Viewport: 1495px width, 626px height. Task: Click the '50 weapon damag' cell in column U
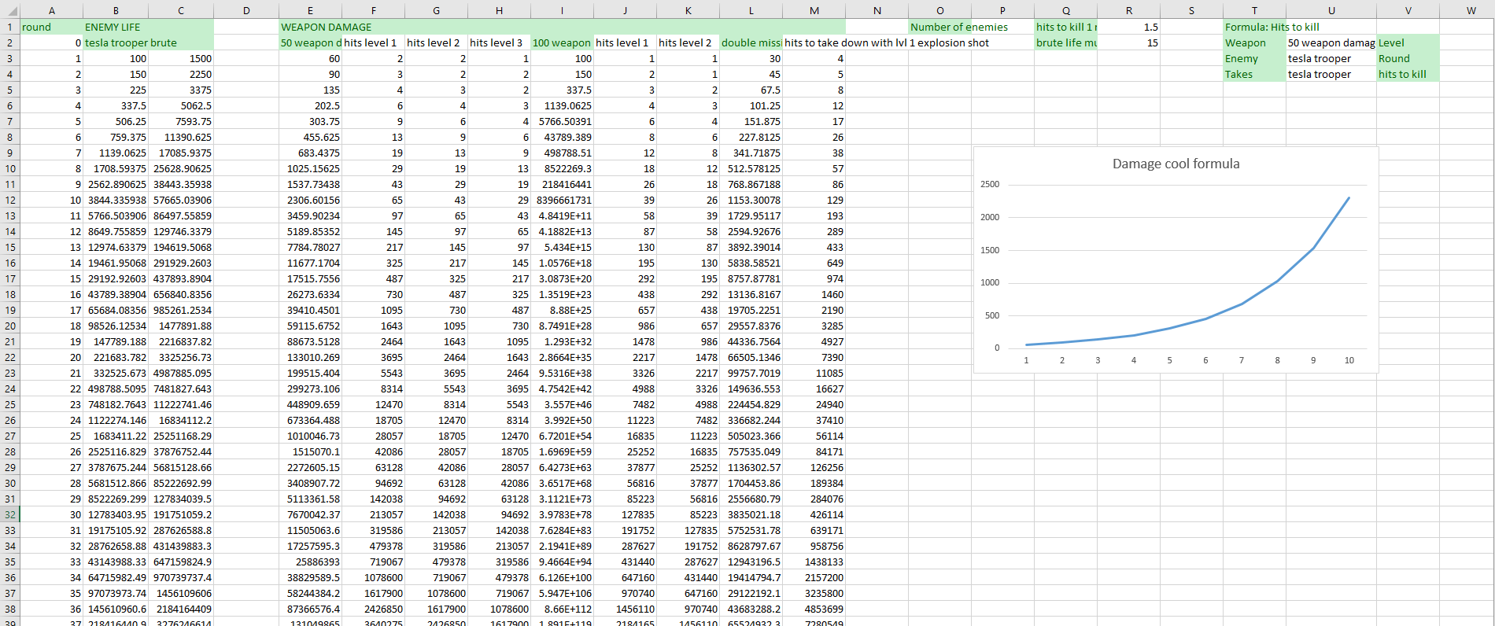click(1331, 42)
